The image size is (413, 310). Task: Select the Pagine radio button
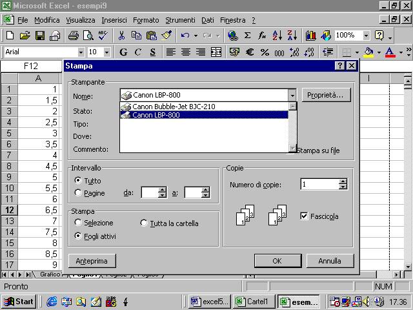77,192
